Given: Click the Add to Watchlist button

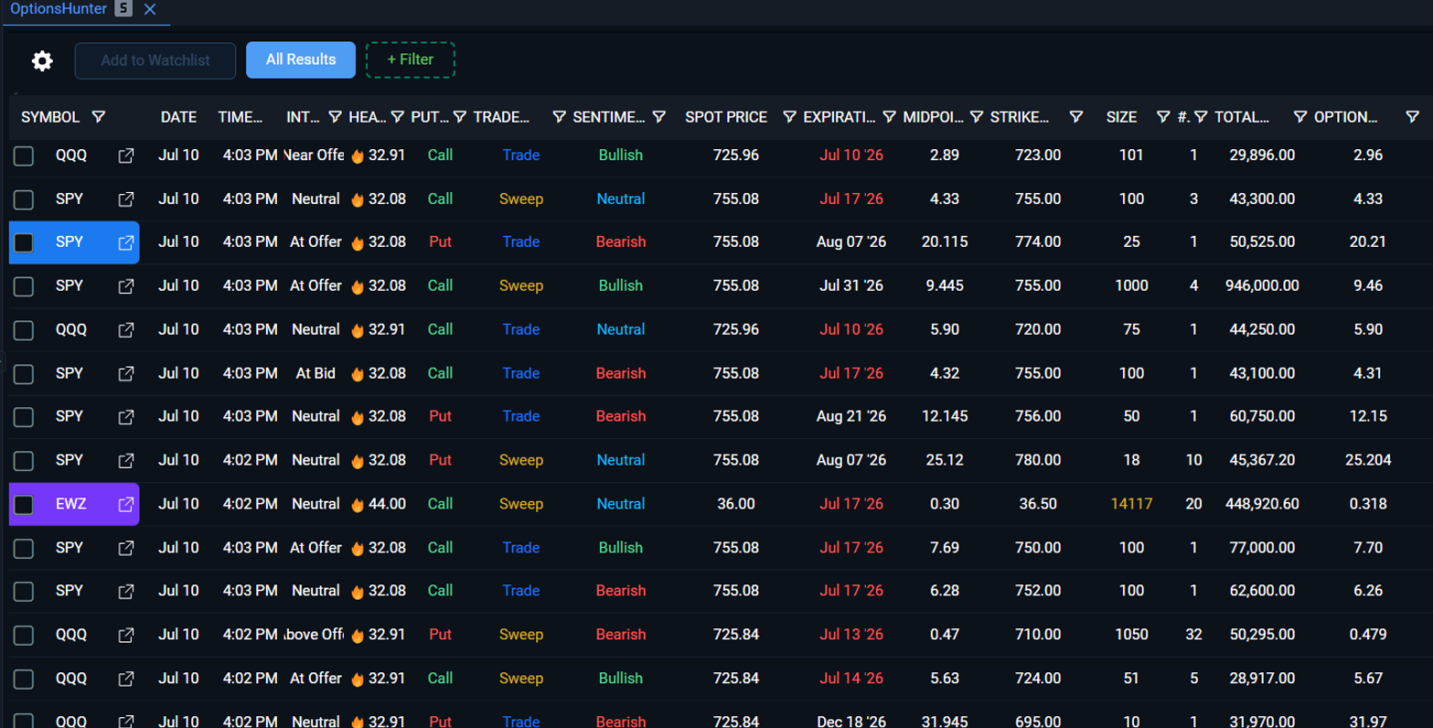Looking at the screenshot, I should pyautogui.click(x=155, y=60).
